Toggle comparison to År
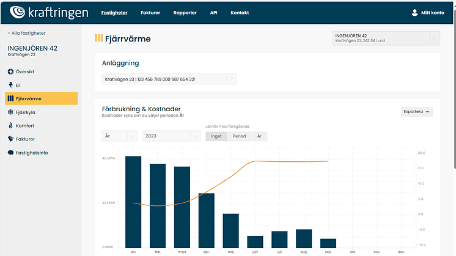The height and width of the screenshot is (256, 456). 259,136
